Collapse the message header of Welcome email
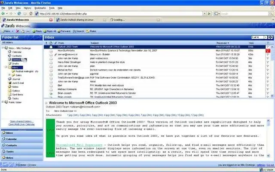 (x=46, y=103)
